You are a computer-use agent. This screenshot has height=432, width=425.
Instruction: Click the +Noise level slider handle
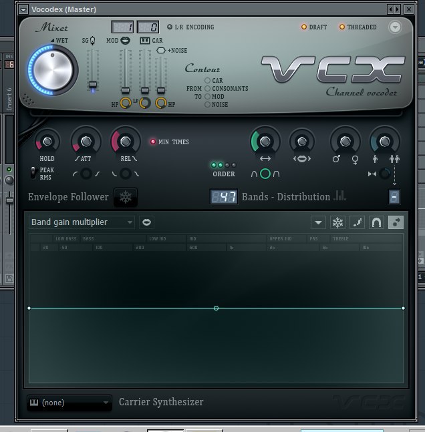pyautogui.click(x=161, y=90)
